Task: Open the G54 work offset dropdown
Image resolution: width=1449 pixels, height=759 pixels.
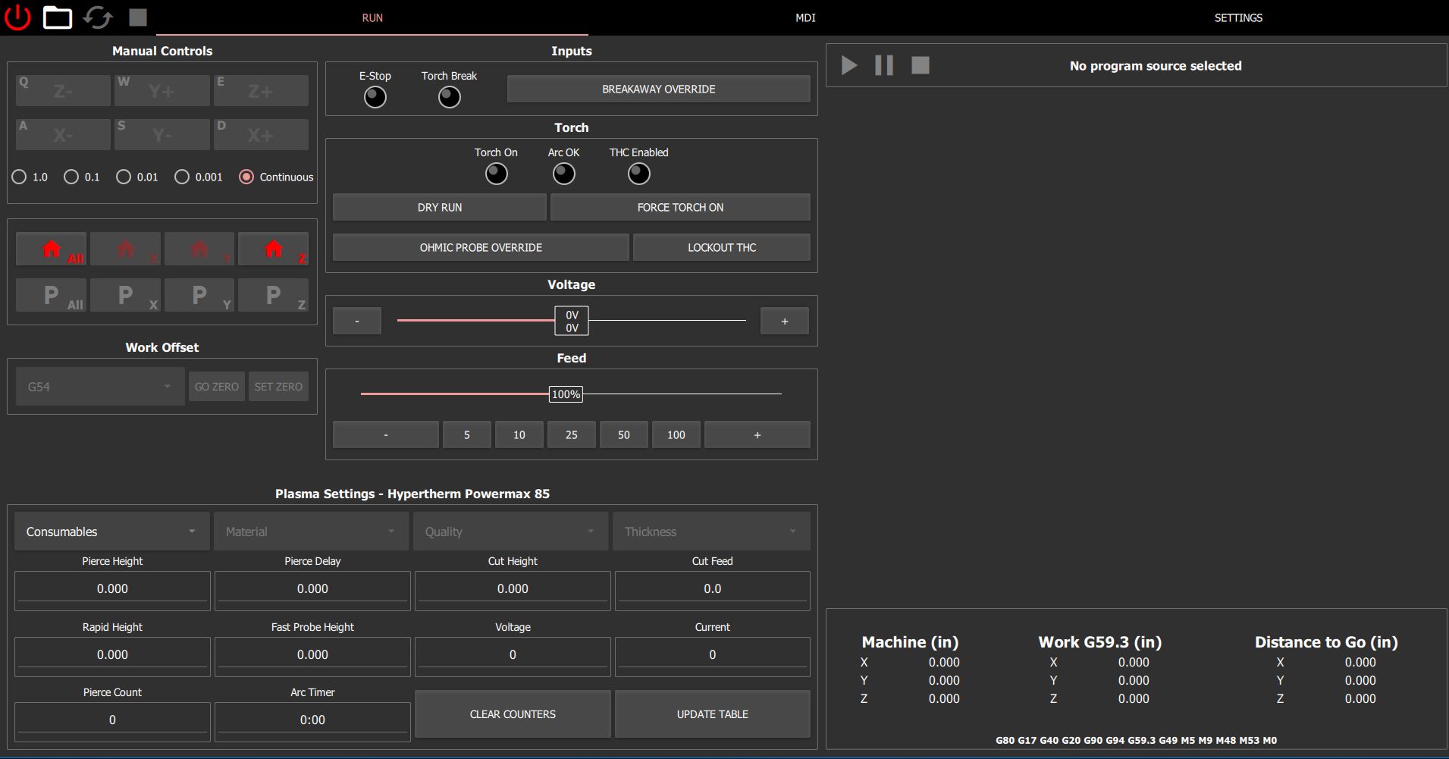Action: tap(100, 386)
